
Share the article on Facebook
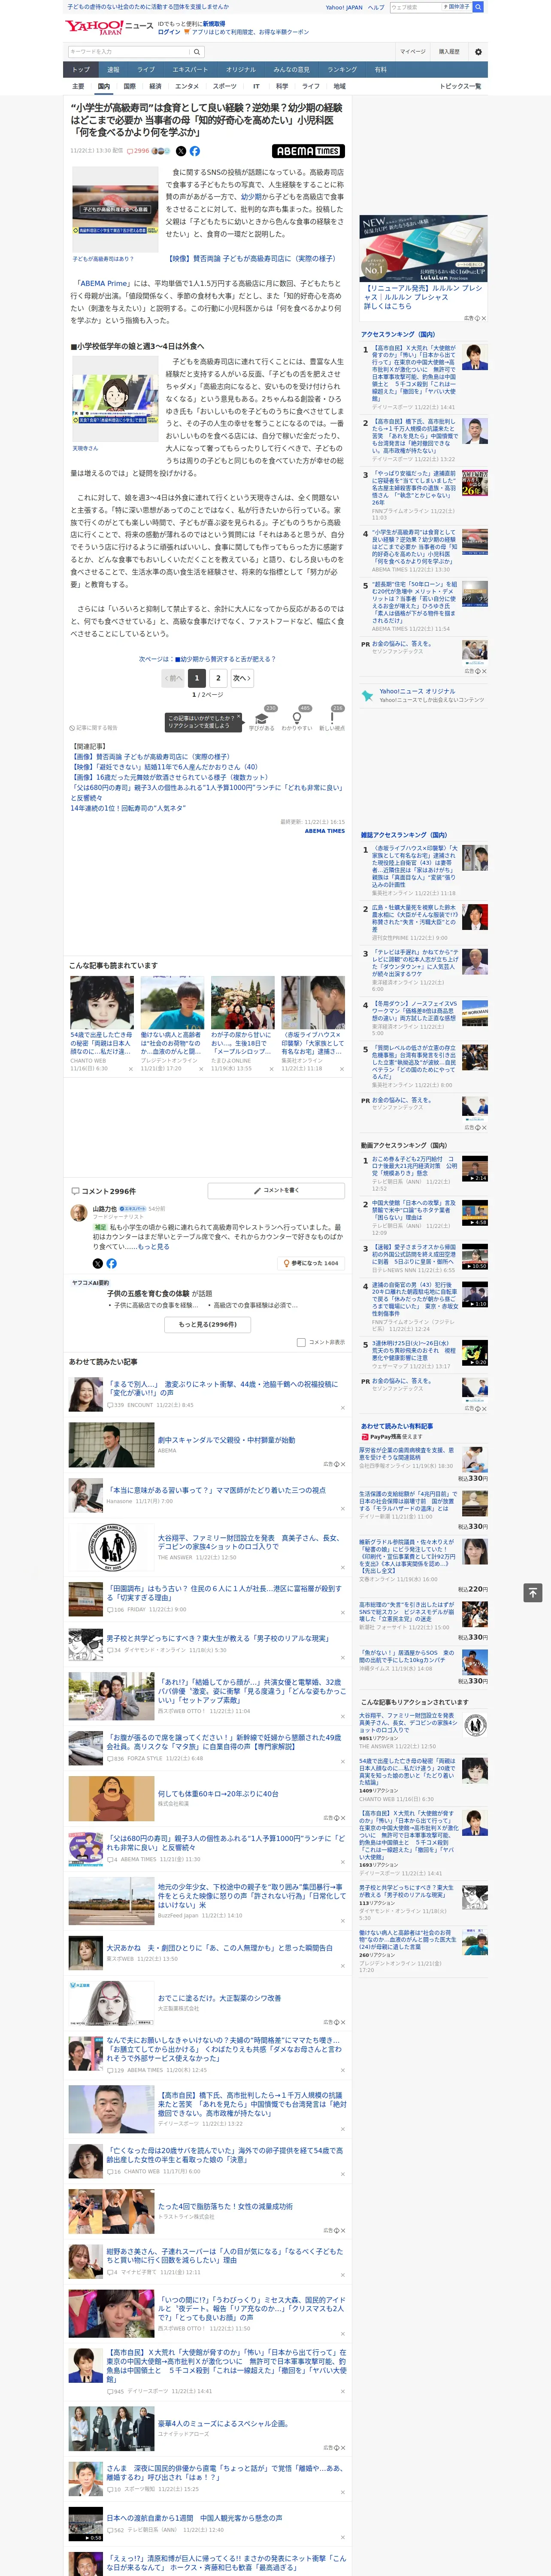(195, 151)
